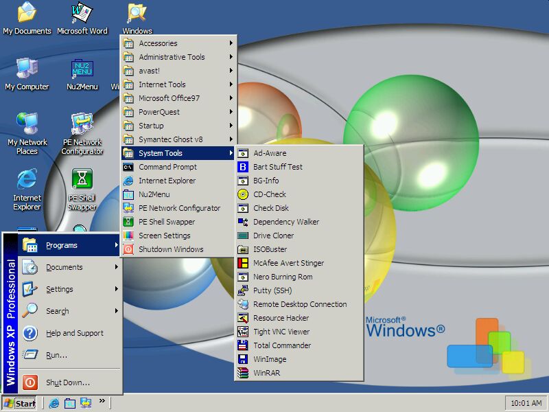
Task: Choose Nu2Menu entry in Programs menu
Action: [x=178, y=194]
